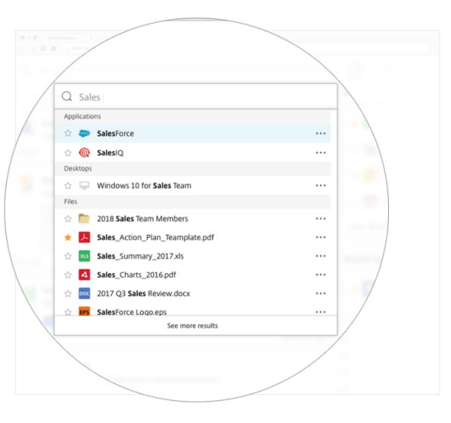Select the Windows 10 desktop monitor icon
Viewport: 451px width, 423px height.
click(84, 186)
